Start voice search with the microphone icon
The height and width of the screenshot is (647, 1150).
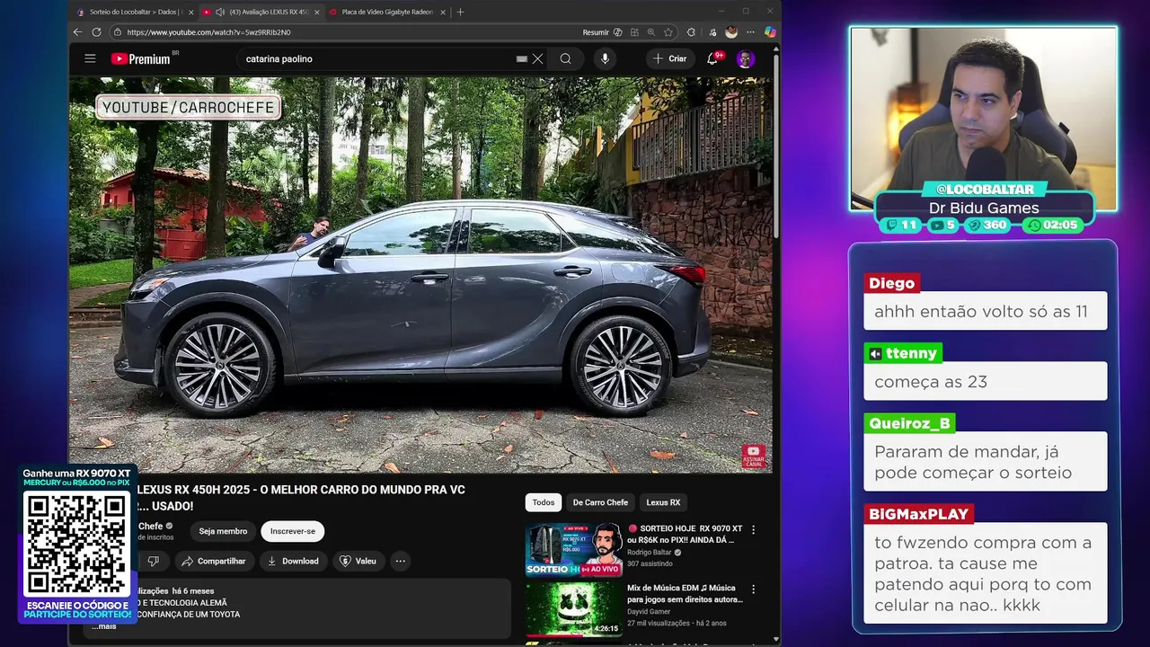click(605, 58)
